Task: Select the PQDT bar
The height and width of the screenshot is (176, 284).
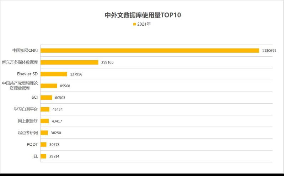Action: (43, 144)
